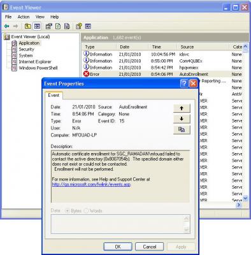This screenshot has height=255, width=251.
Task: Open the go.microsoft.com events link
Action: 91,184
